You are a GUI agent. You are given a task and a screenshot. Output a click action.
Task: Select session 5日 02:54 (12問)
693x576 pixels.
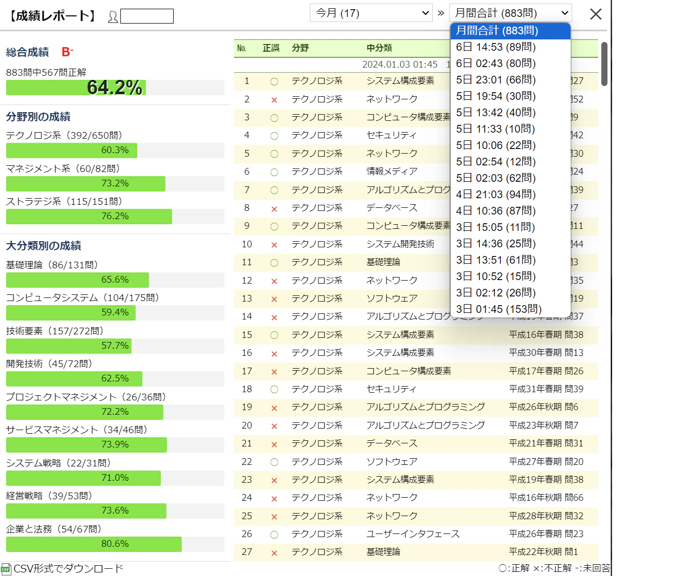pos(511,162)
